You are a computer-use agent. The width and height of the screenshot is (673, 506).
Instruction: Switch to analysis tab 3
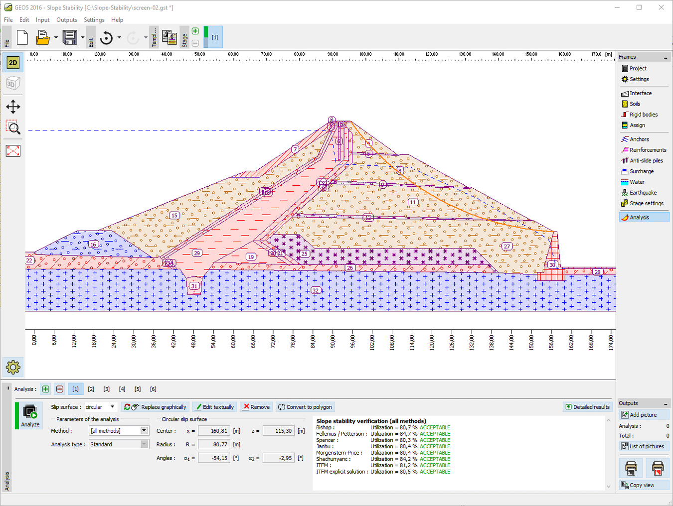point(106,389)
